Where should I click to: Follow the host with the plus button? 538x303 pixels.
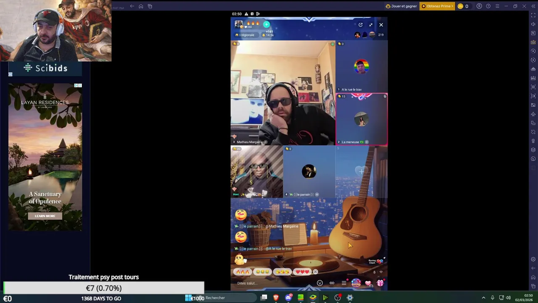click(x=266, y=24)
